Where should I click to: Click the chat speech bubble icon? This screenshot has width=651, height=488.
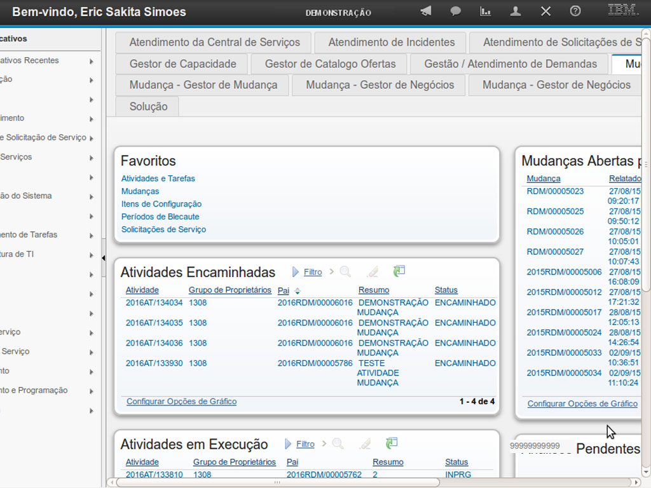point(456,11)
